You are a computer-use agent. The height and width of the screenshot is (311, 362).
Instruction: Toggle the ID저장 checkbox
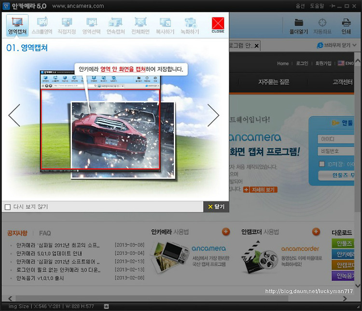(322, 164)
